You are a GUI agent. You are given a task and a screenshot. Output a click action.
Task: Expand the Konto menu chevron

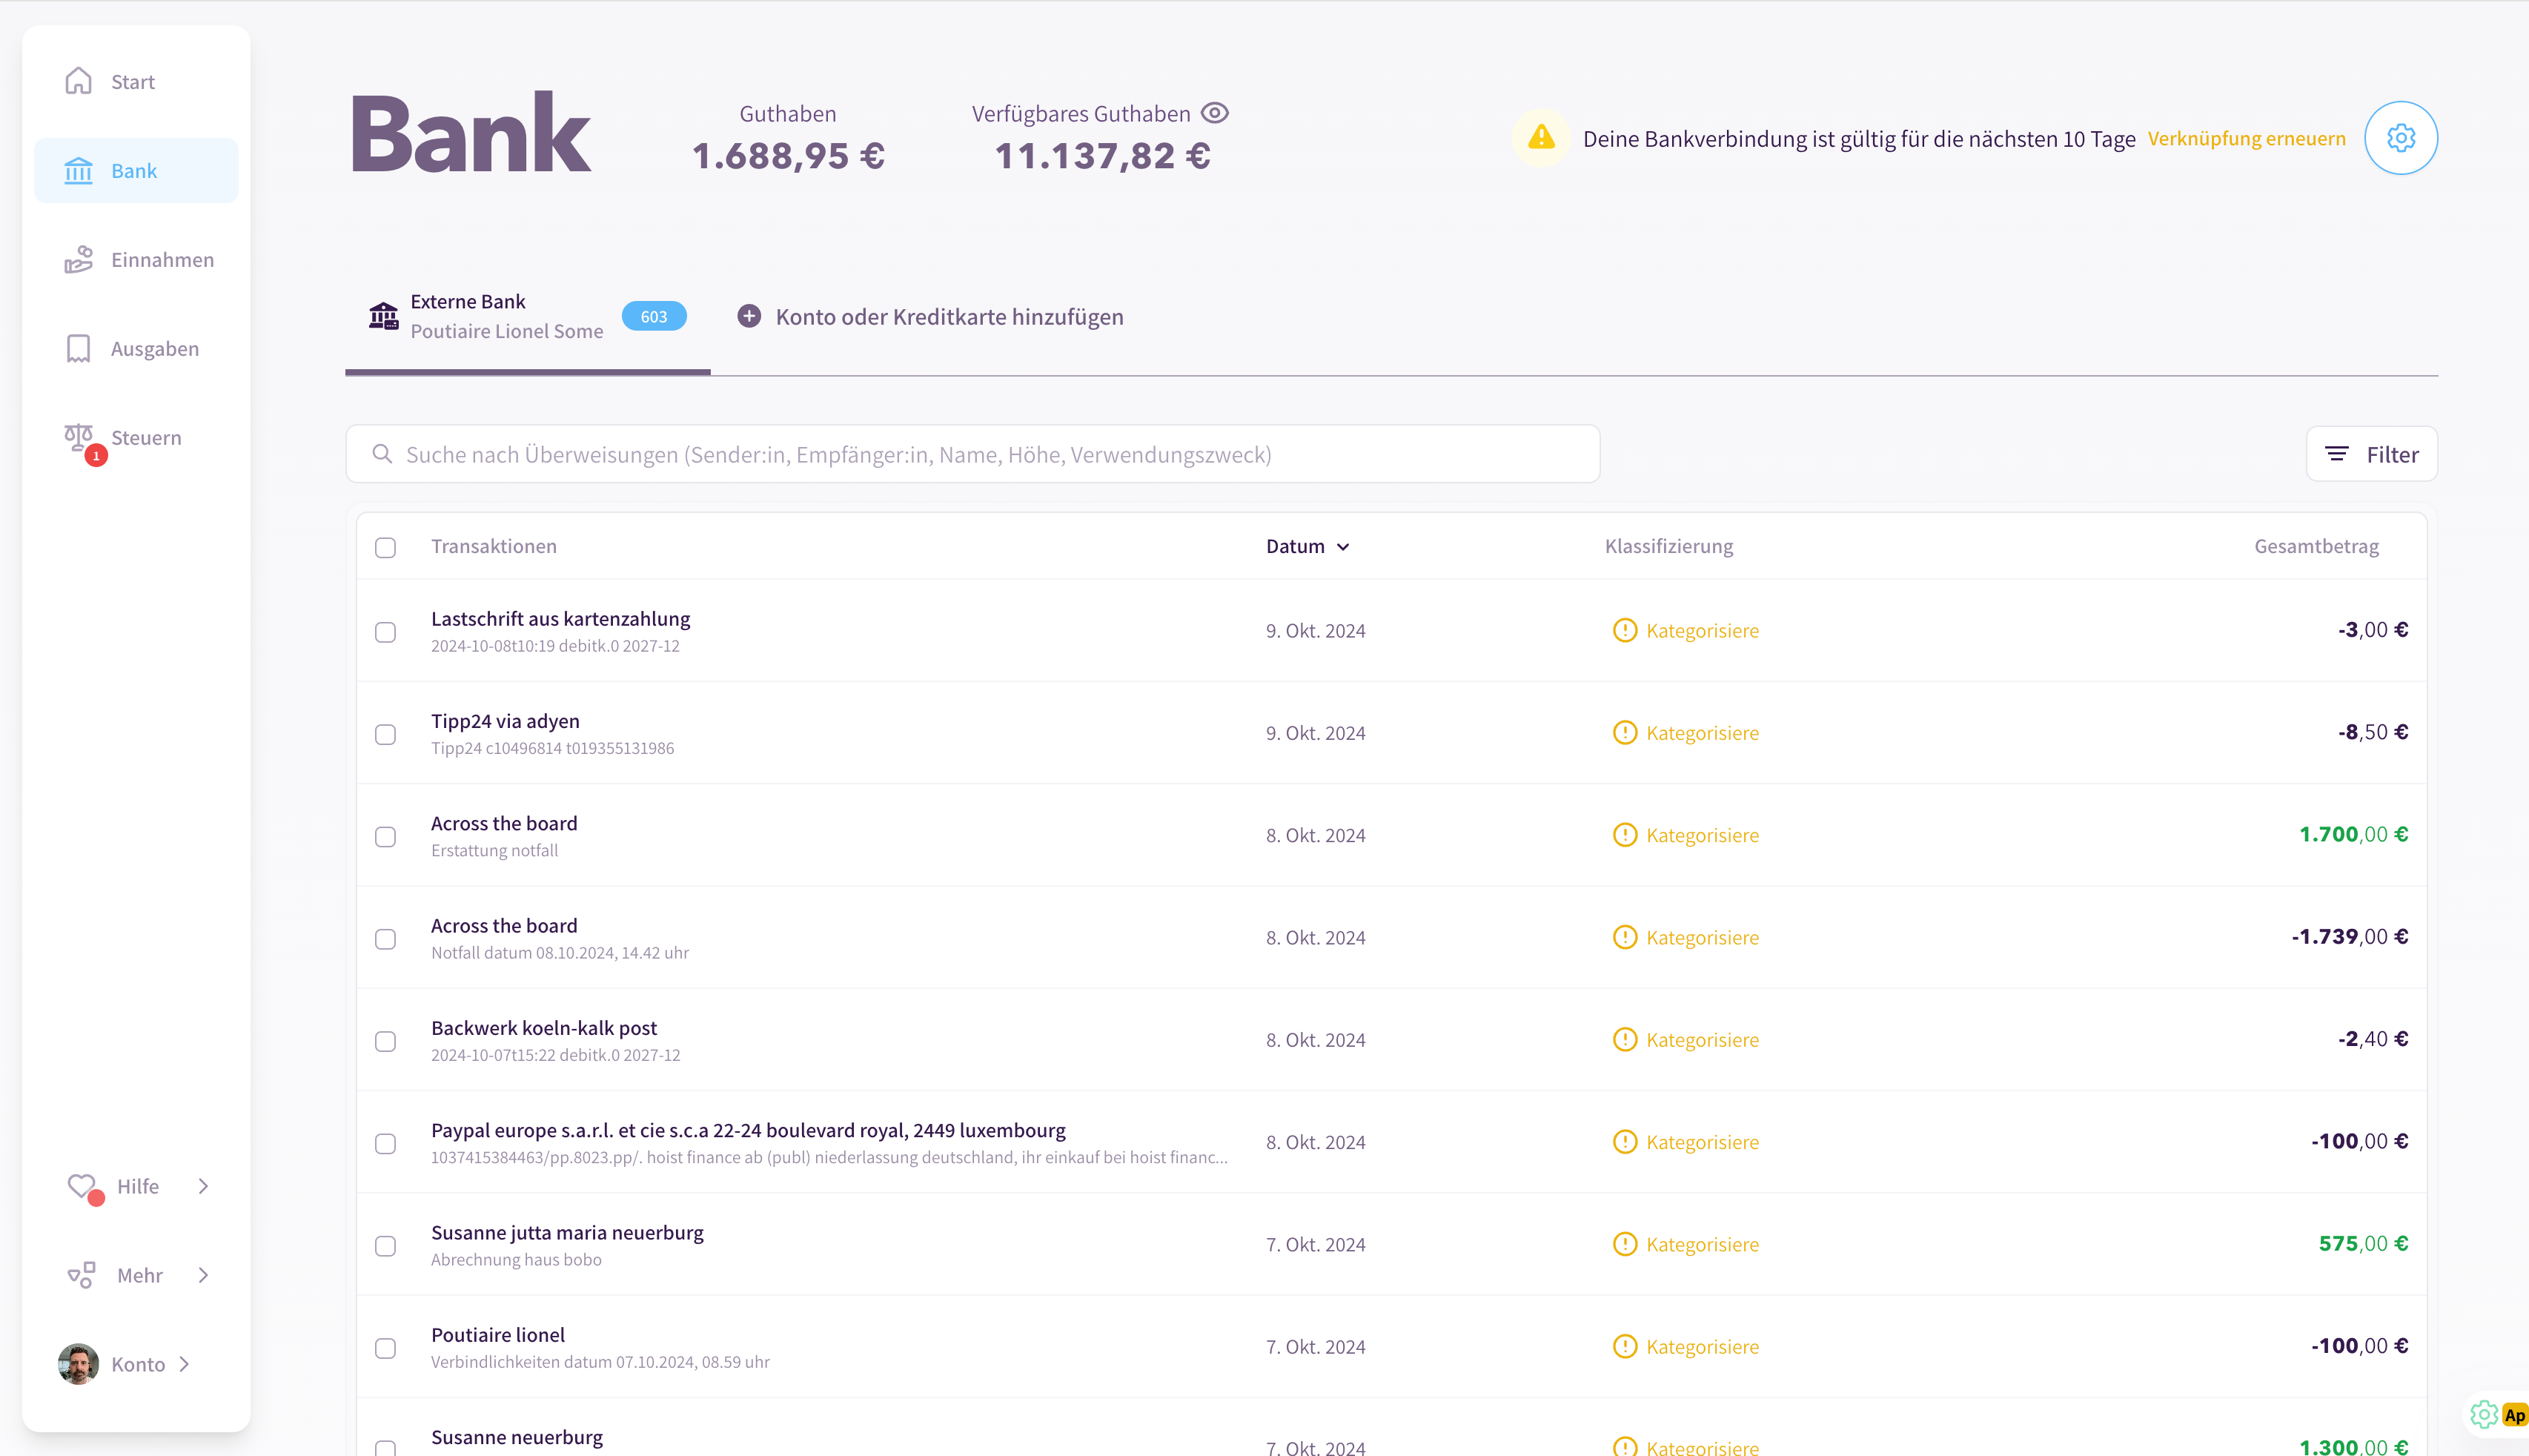click(185, 1364)
